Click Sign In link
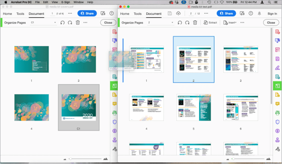Screen dimensions: 282x164 [272, 14]
